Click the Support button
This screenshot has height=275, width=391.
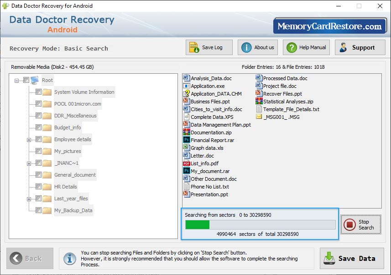pos(360,47)
